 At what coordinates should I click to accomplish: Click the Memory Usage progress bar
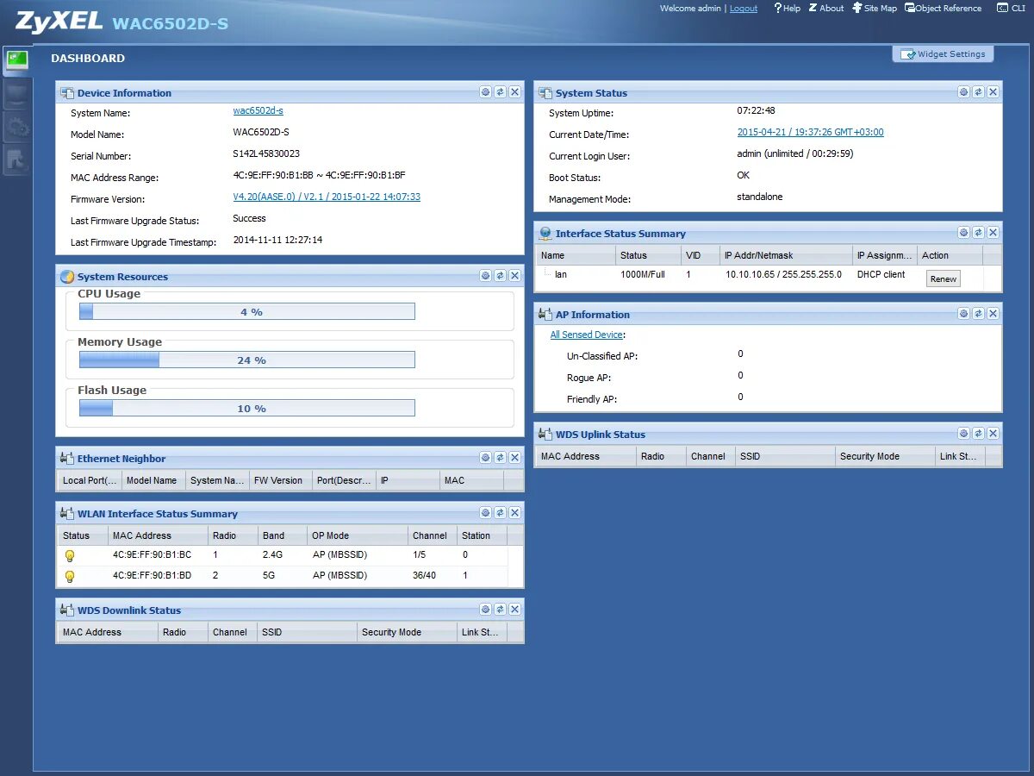click(247, 360)
